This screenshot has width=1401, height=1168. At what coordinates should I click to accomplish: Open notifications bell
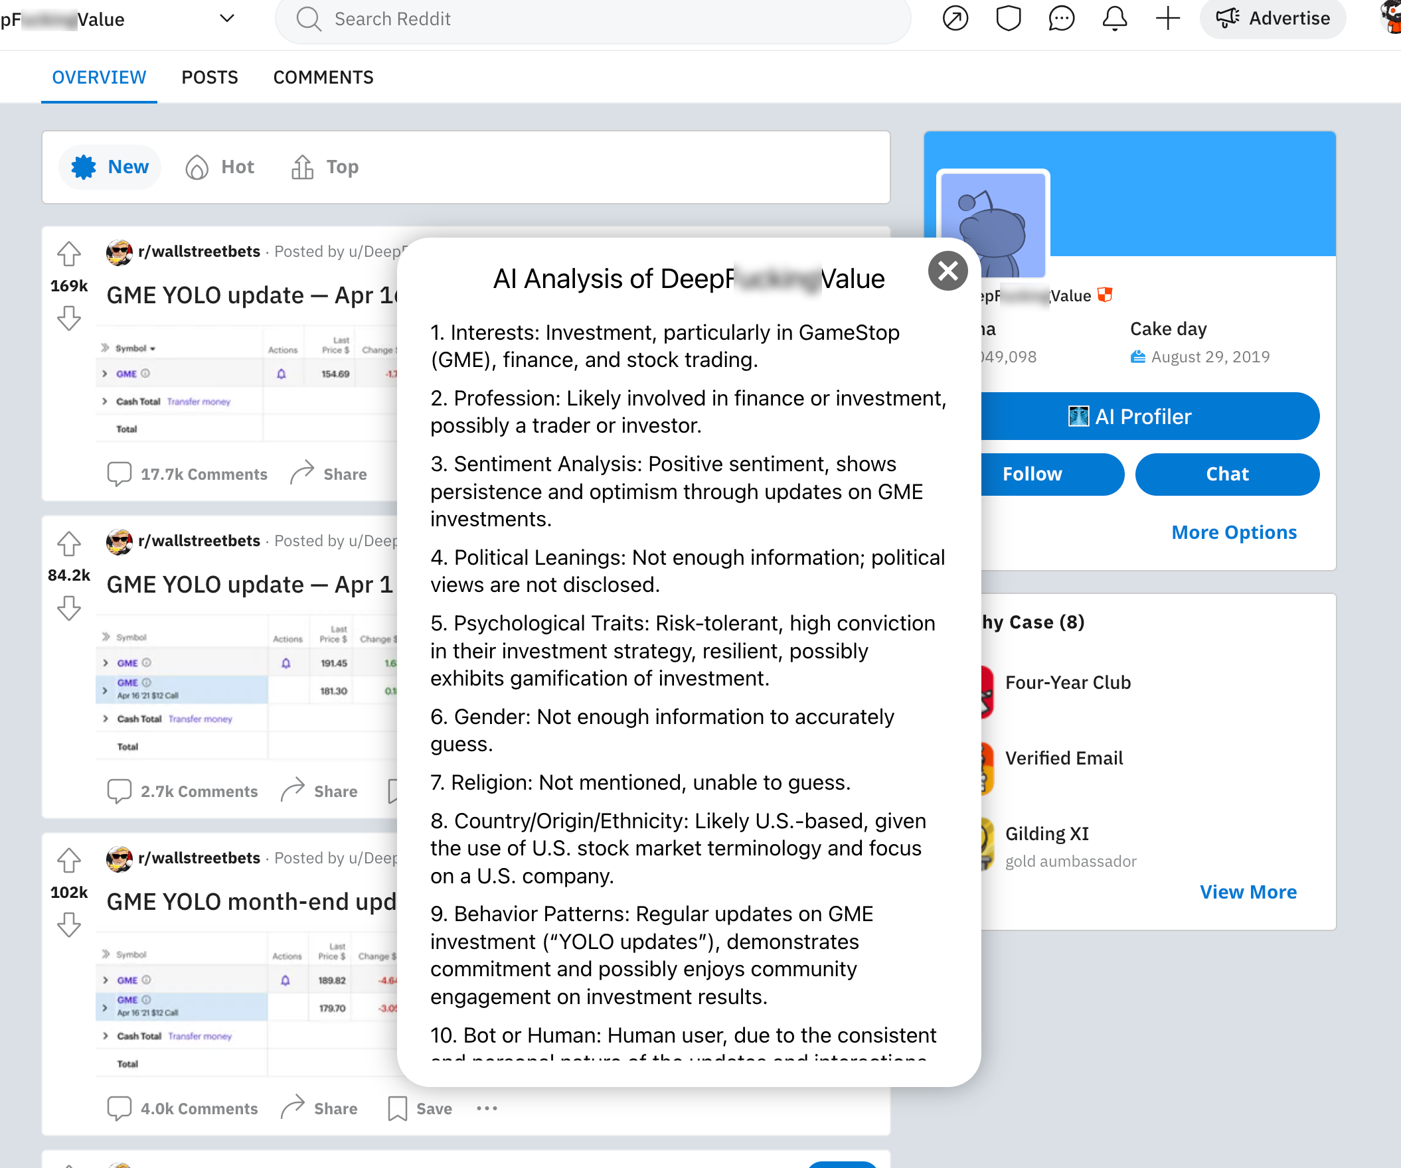click(x=1114, y=18)
